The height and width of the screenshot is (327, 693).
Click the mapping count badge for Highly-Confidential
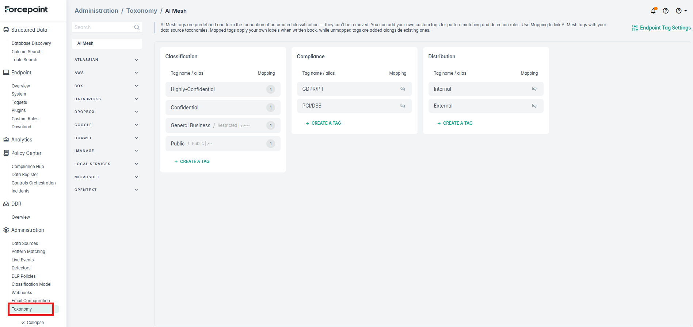click(271, 89)
